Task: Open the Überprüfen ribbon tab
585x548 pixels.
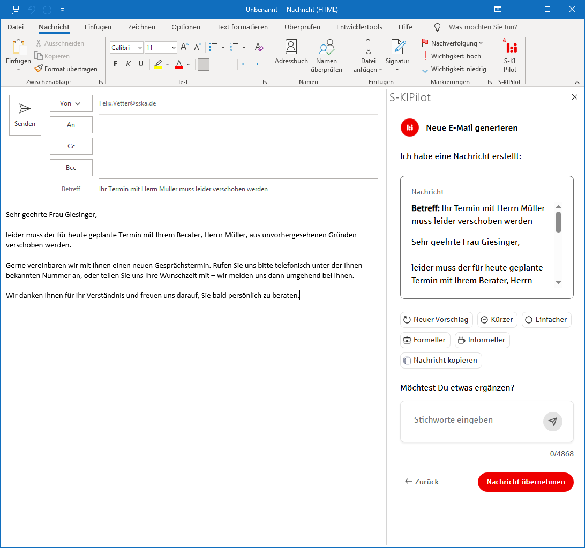Action: tap(302, 27)
